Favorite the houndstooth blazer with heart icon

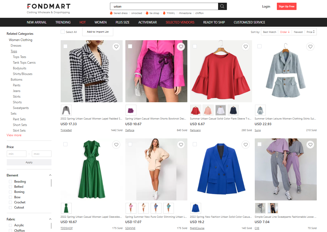[116, 47]
